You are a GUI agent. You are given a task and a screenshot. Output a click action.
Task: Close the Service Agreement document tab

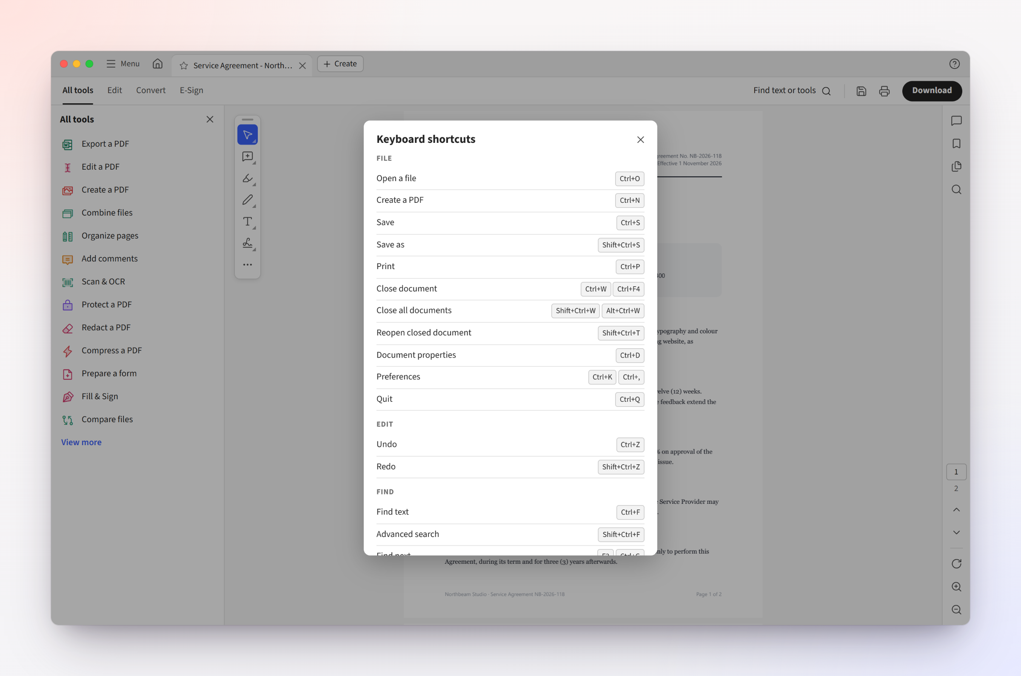[x=302, y=65]
